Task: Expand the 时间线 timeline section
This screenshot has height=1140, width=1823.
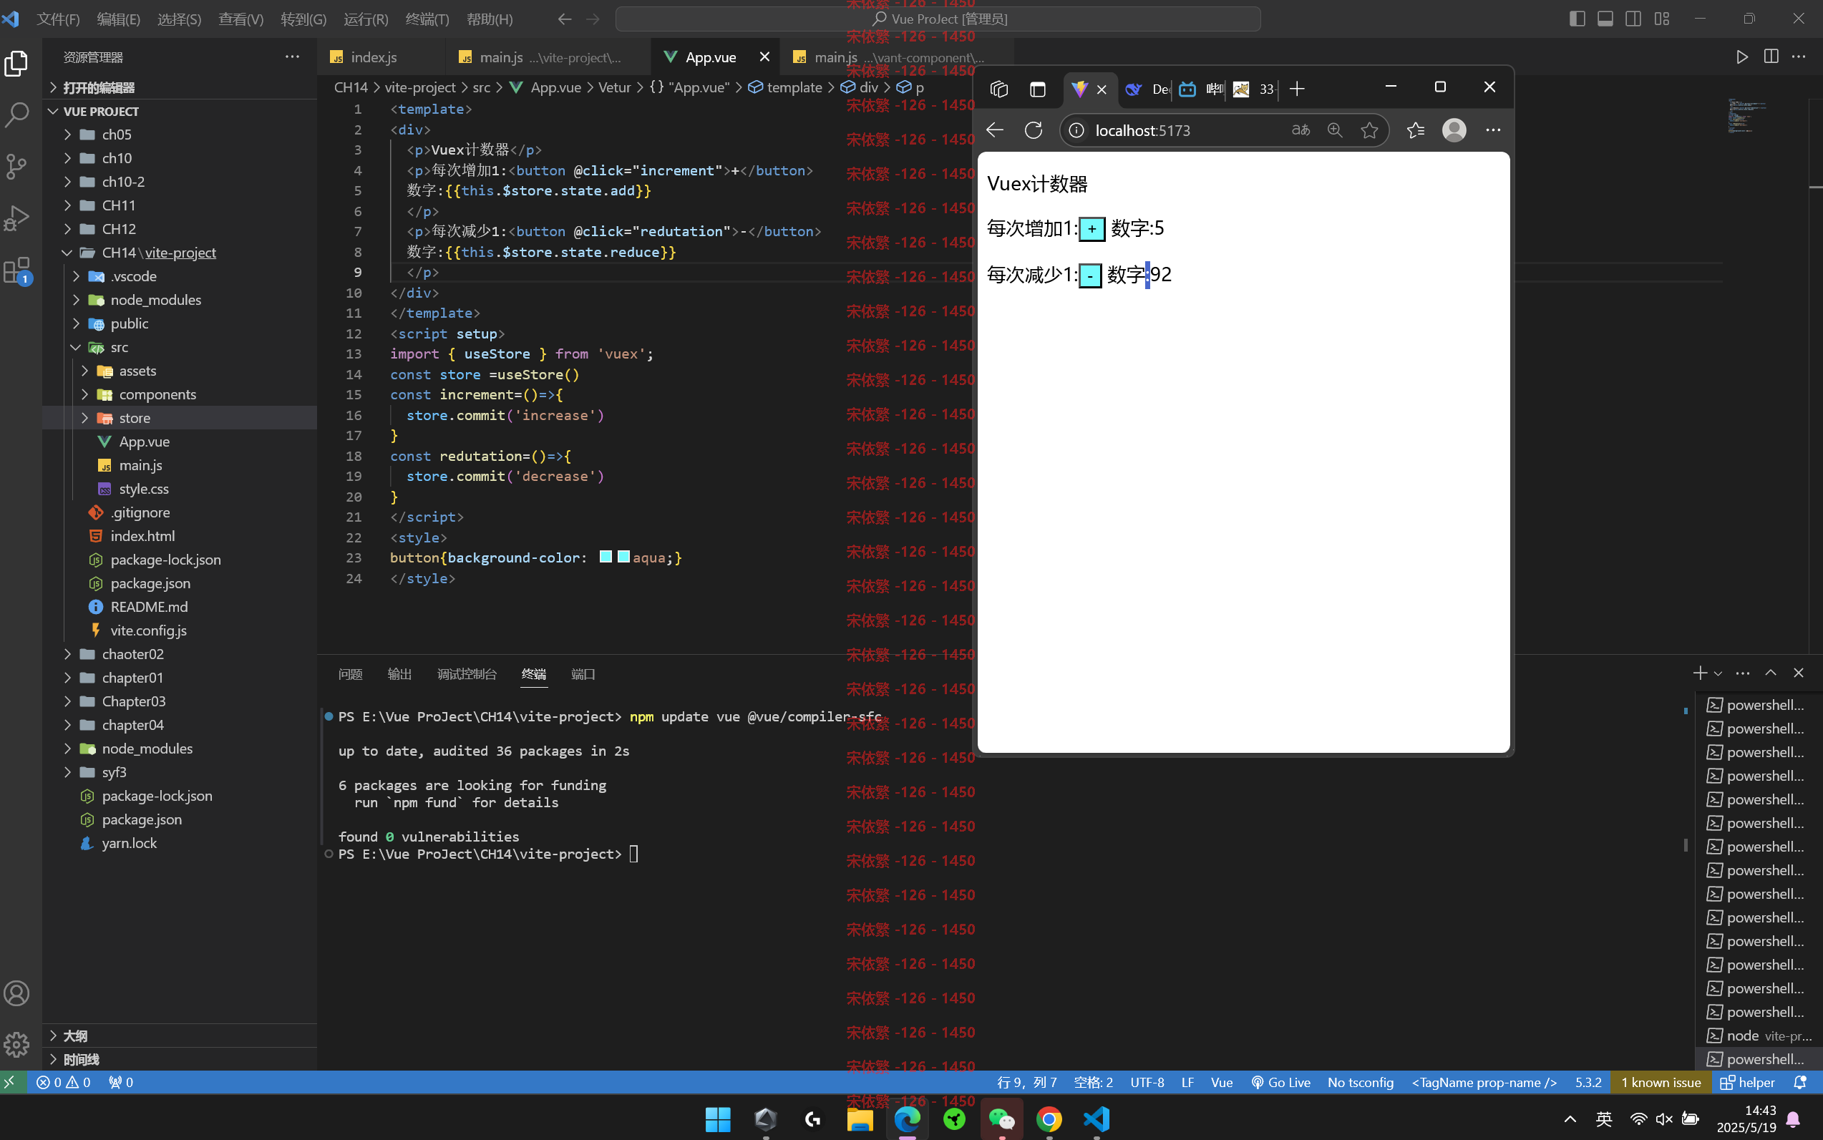Action: [x=180, y=1059]
